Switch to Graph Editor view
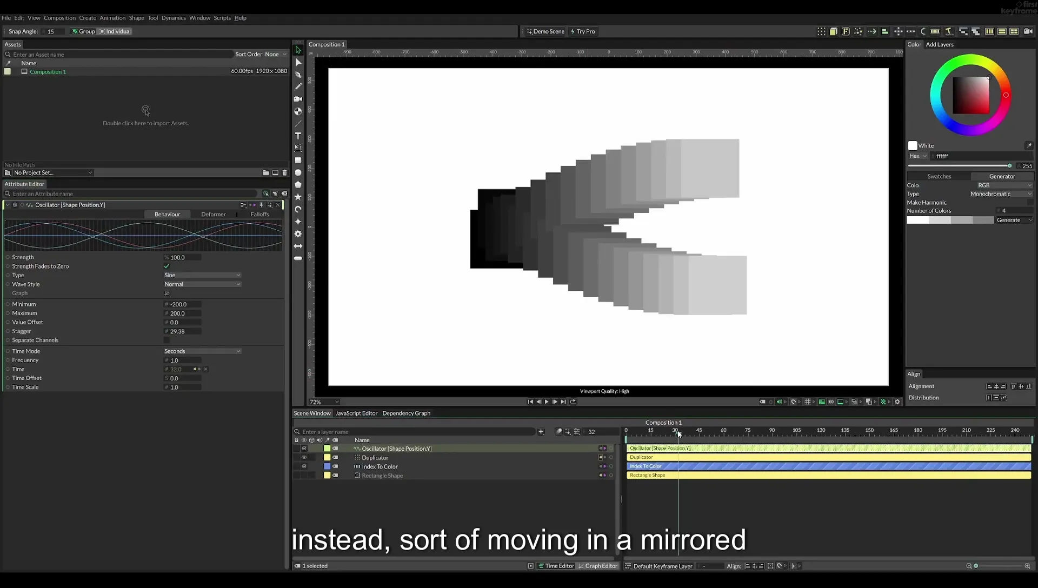The image size is (1038, 588). click(x=598, y=566)
